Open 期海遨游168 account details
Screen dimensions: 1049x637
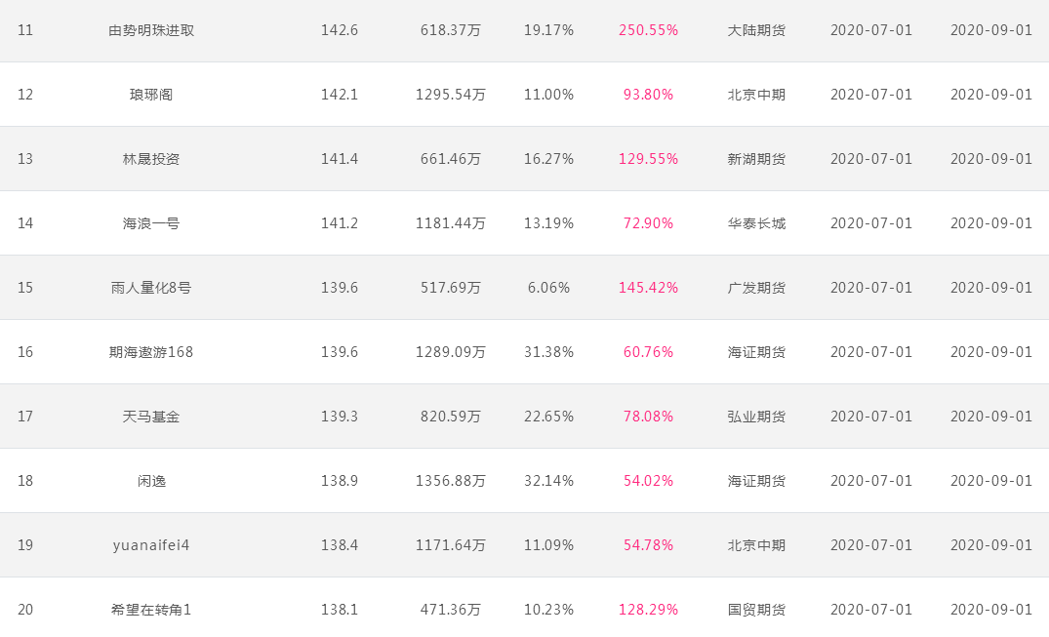click(151, 352)
